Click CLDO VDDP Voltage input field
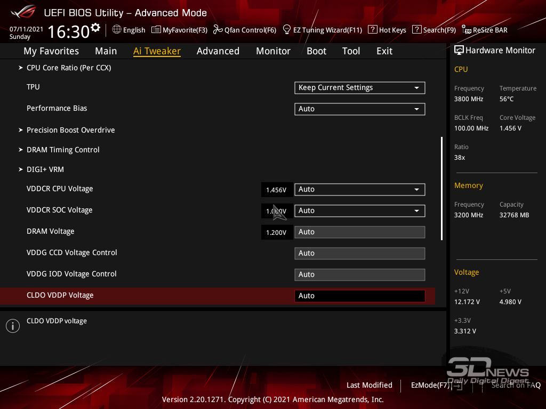 [x=360, y=296]
